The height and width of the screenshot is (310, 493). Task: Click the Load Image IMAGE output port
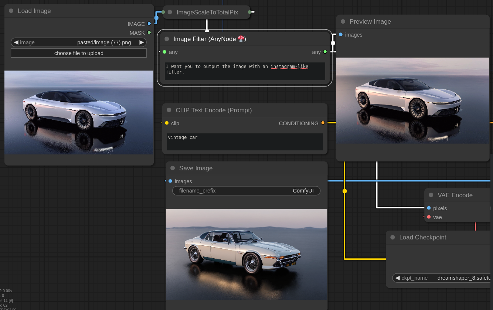pos(149,24)
